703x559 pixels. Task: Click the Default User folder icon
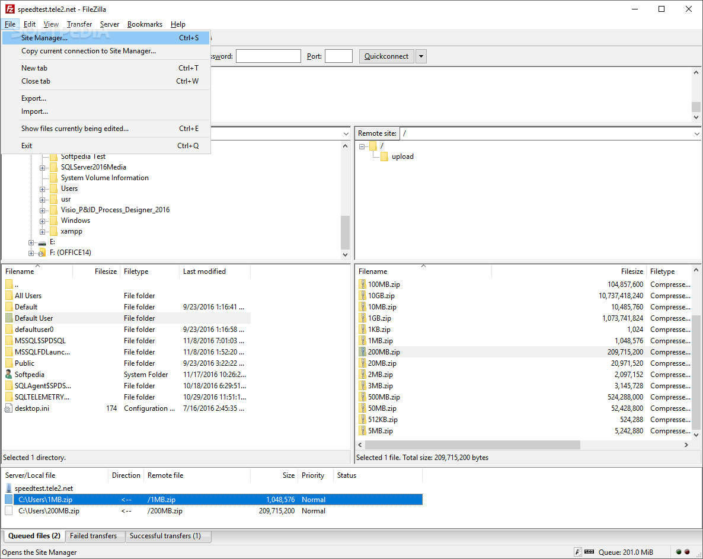point(9,318)
